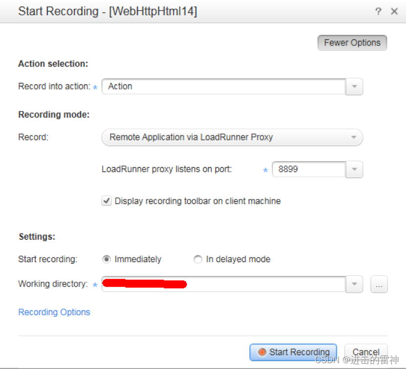406x369 pixels.
Task: Click the Action field text box
Action: [196, 86]
